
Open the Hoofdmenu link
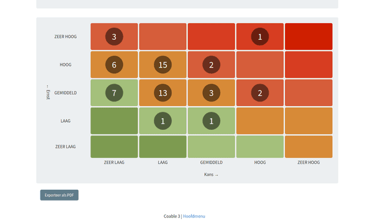coord(194,216)
